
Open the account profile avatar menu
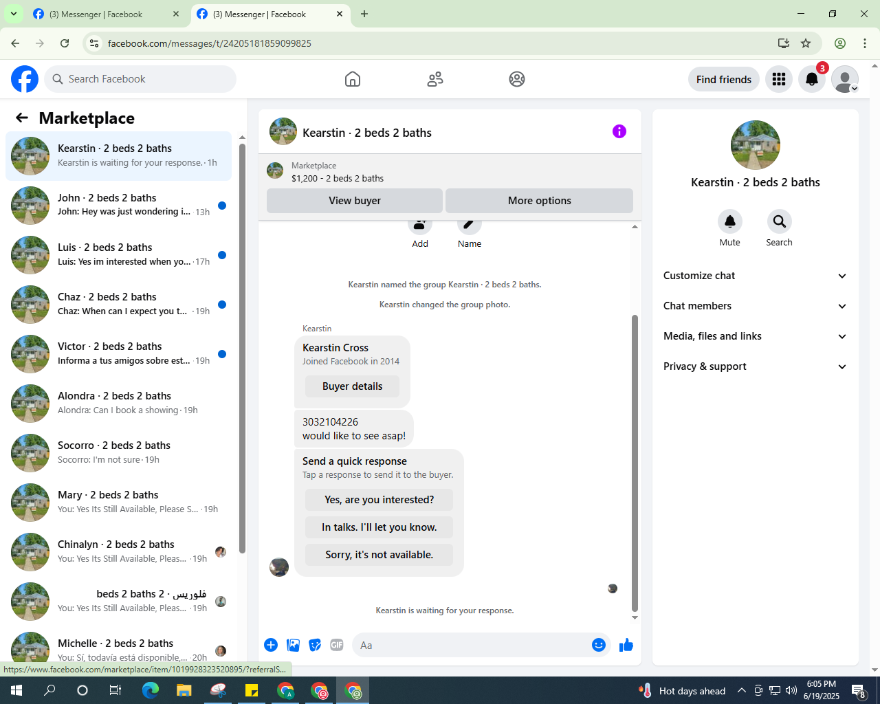[845, 79]
